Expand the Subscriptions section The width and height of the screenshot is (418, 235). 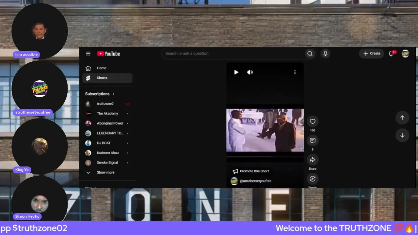[100, 94]
